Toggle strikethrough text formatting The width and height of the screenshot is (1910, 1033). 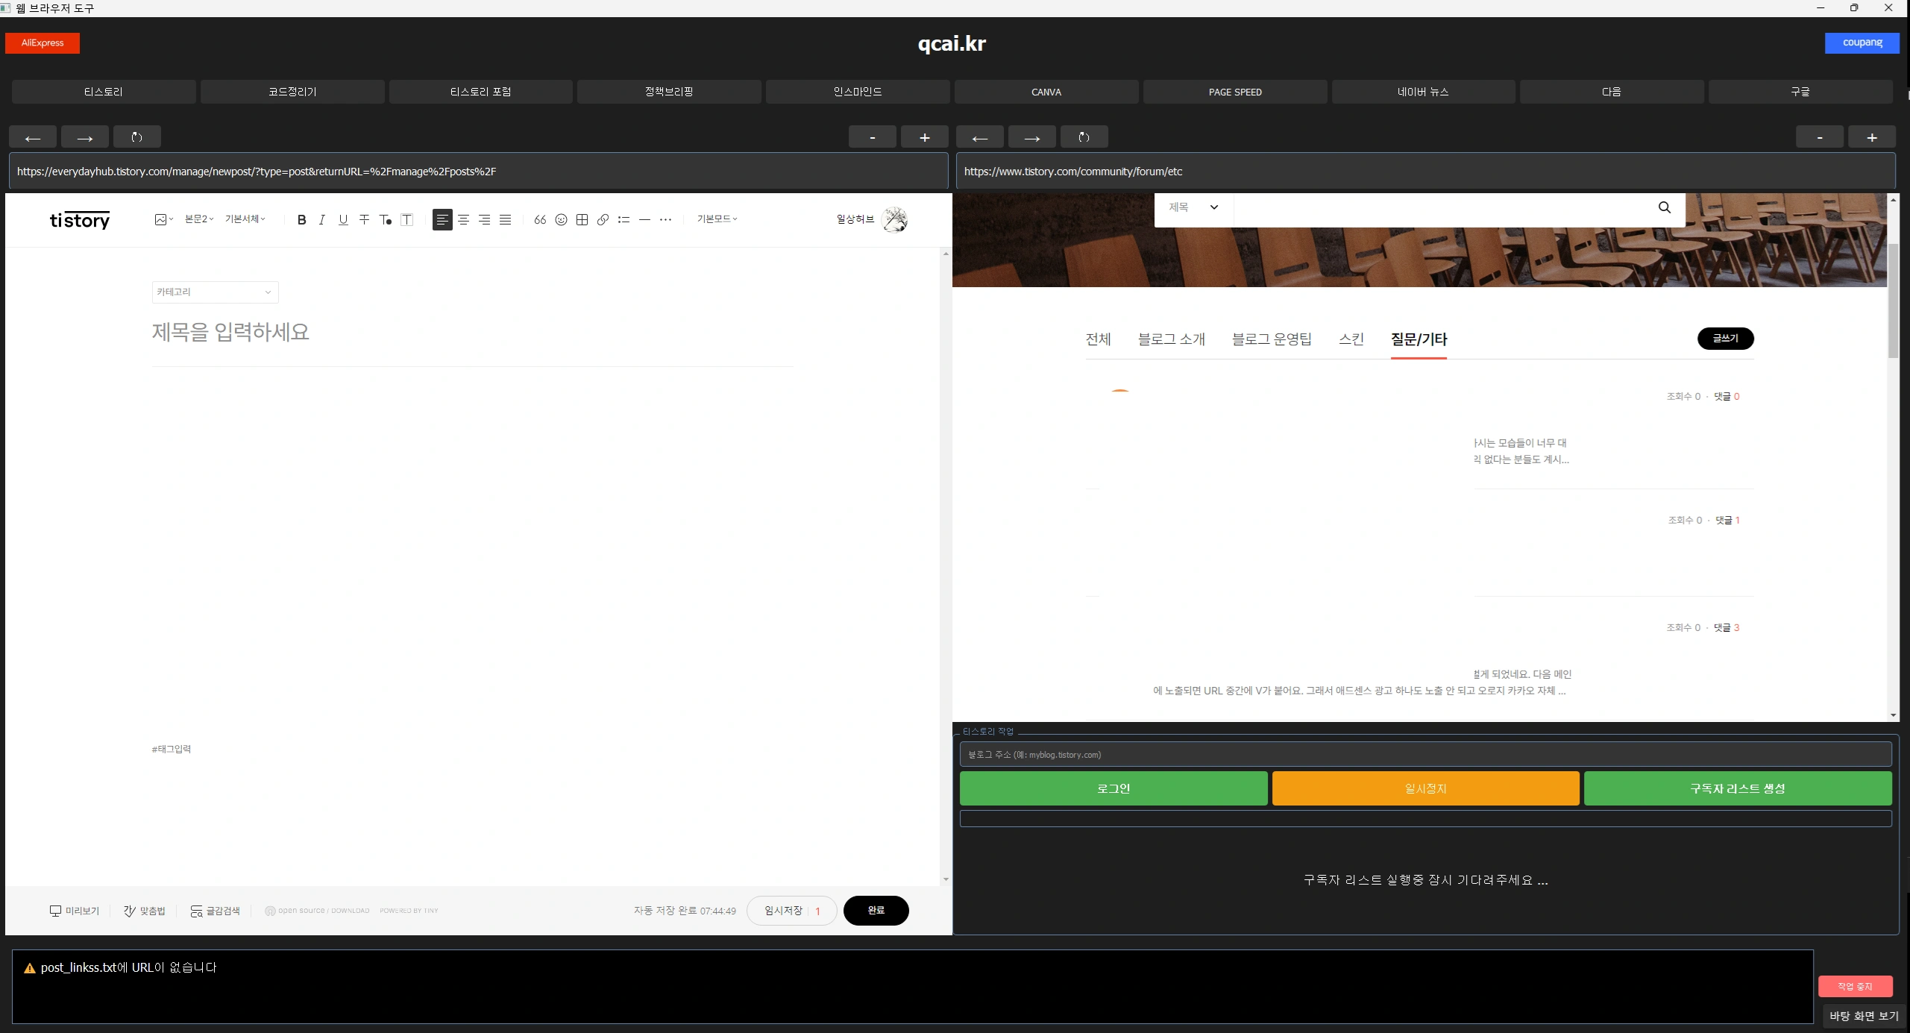click(364, 219)
